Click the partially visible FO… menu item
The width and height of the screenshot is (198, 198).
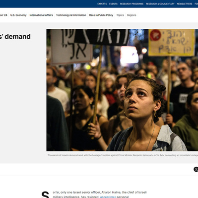[x=197, y=4]
